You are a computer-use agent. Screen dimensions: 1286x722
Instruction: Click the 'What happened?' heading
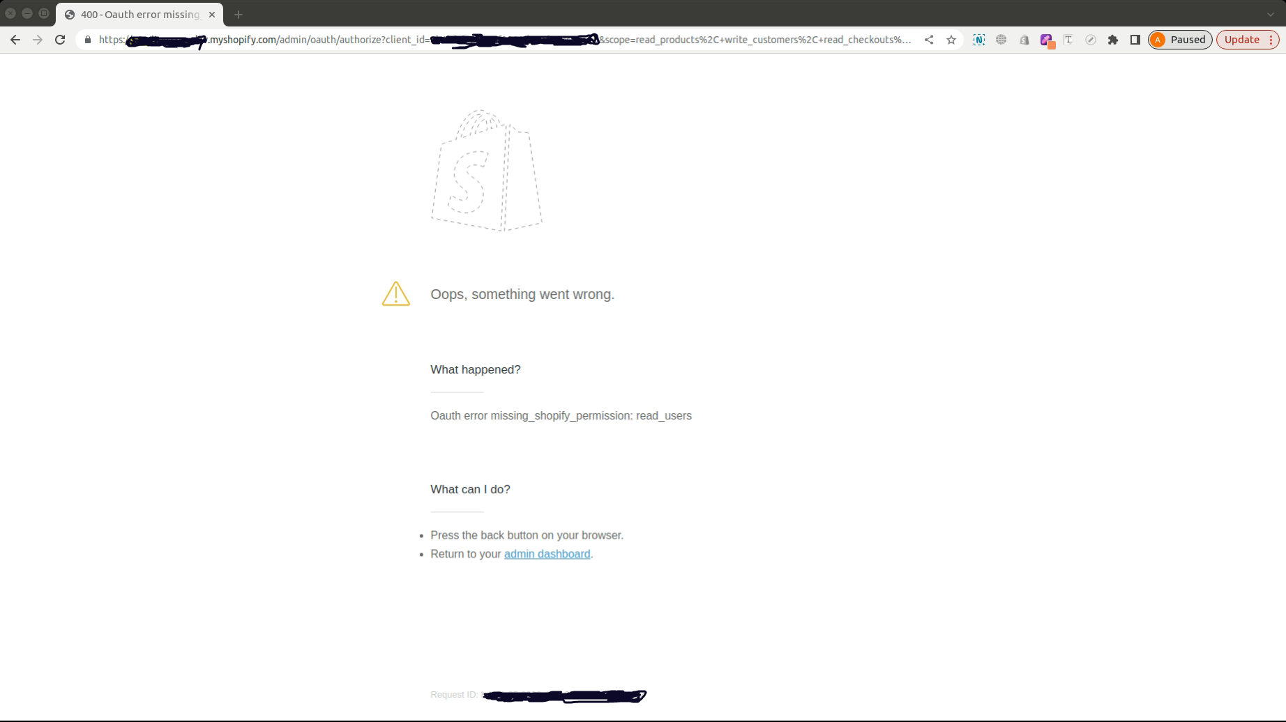(476, 369)
